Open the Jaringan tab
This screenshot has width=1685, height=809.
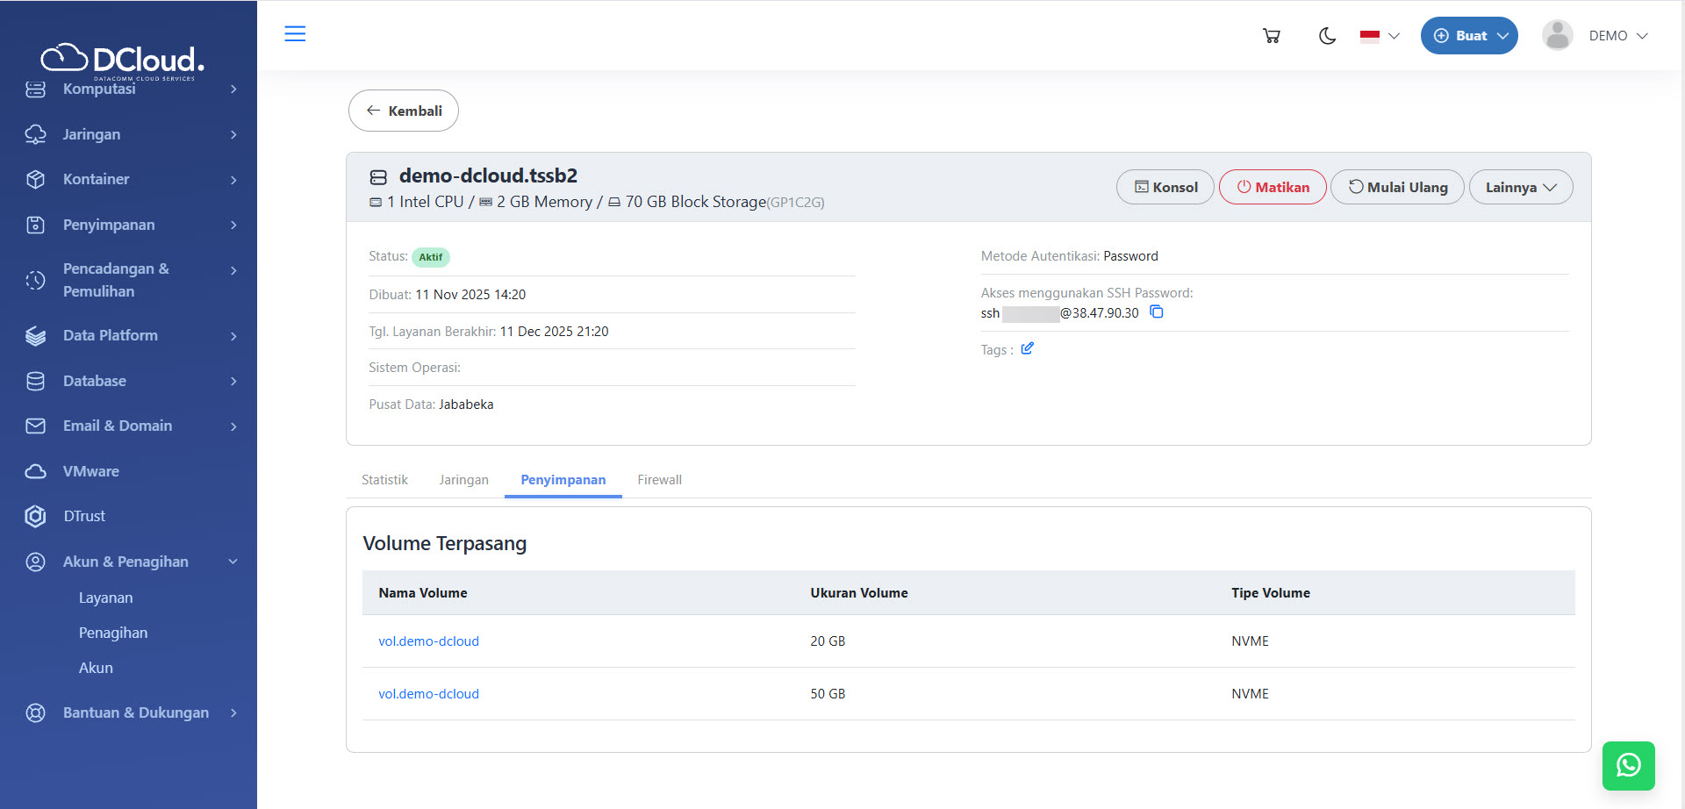click(463, 480)
